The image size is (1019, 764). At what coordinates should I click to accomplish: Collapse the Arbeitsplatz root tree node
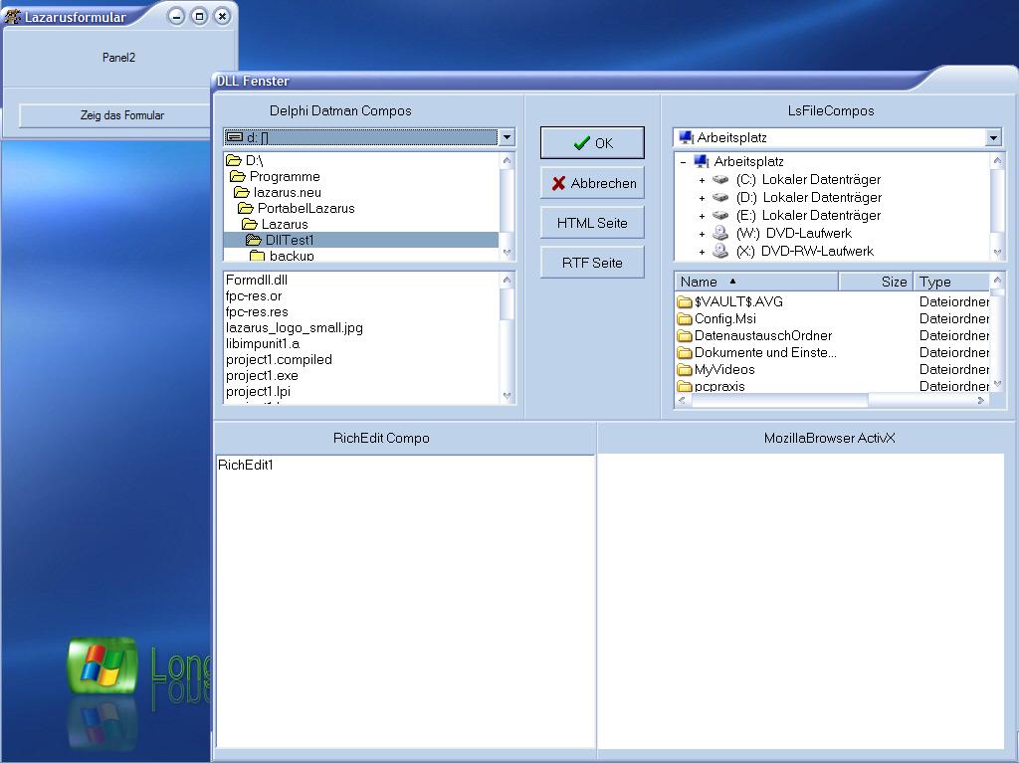pos(683,162)
